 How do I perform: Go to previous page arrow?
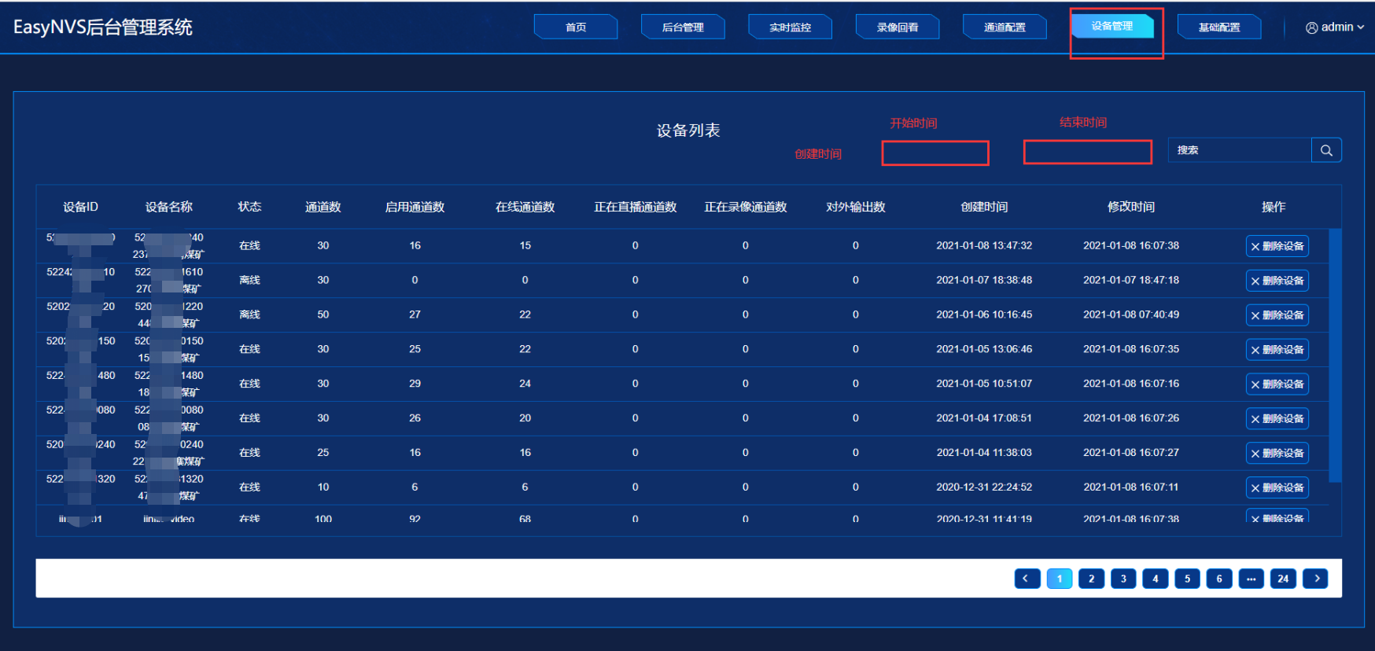tap(1027, 579)
